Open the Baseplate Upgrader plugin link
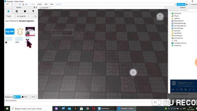The width and height of the screenshot is (197, 111). click(x=9, y=39)
